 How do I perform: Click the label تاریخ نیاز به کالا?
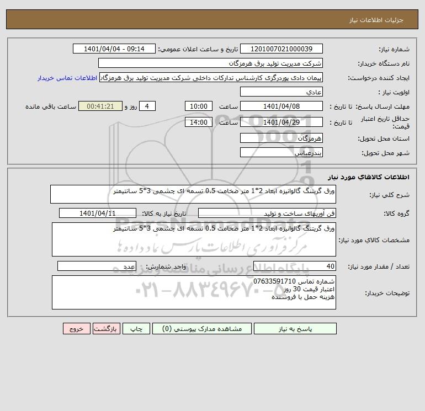[164, 213]
